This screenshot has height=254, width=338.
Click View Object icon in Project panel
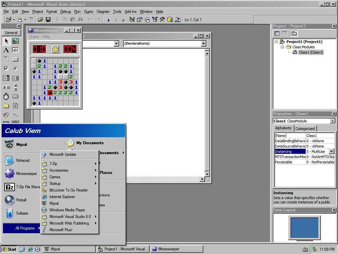285,33
